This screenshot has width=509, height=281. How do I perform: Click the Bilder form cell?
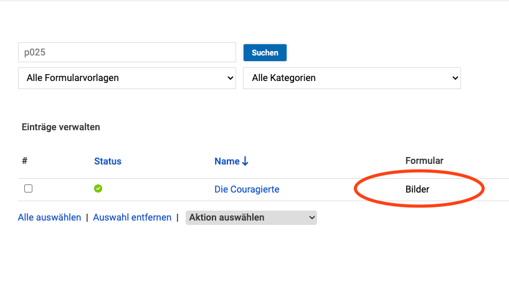pos(417,189)
